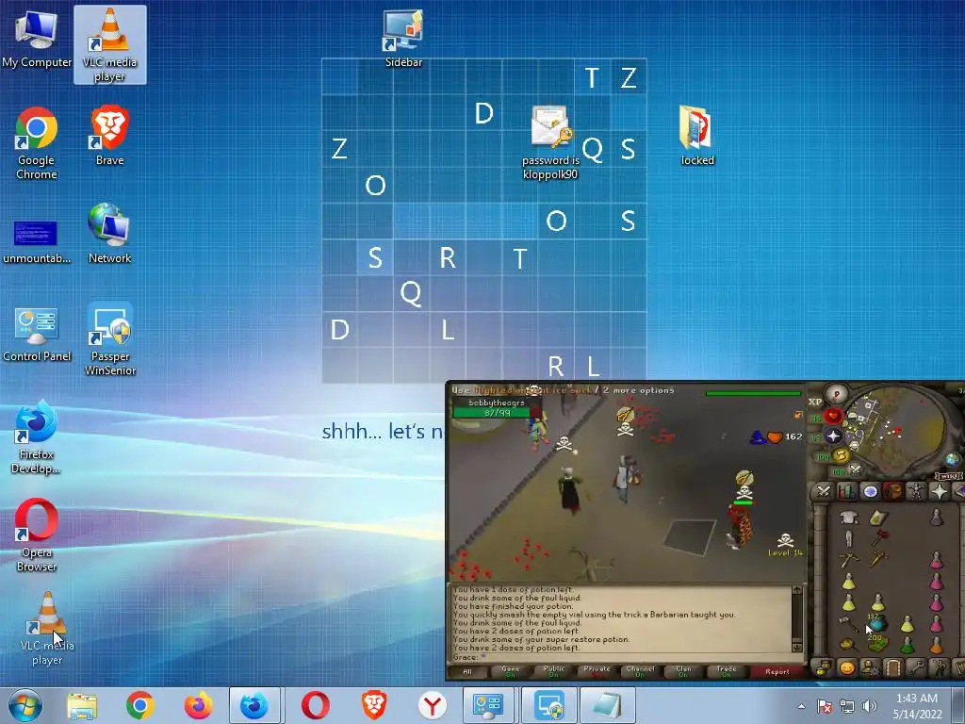
Task: Open the Account Management tab
Action: (870, 667)
